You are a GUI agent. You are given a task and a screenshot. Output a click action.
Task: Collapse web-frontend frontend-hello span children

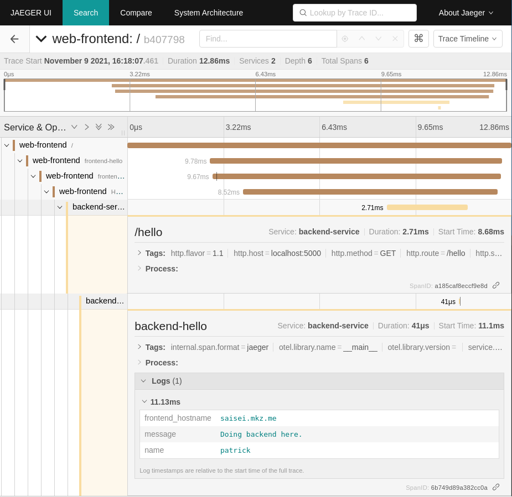point(20,160)
